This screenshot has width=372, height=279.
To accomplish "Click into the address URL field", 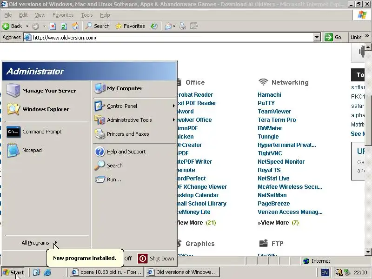I will (168, 38).
